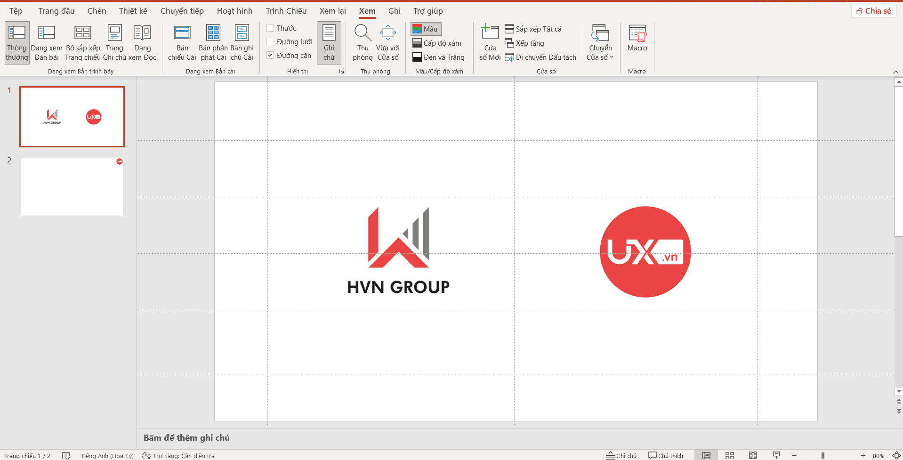Enable the Đường lưới checkbox
Image resolution: width=903 pixels, height=460 pixels.
pos(271,42)
